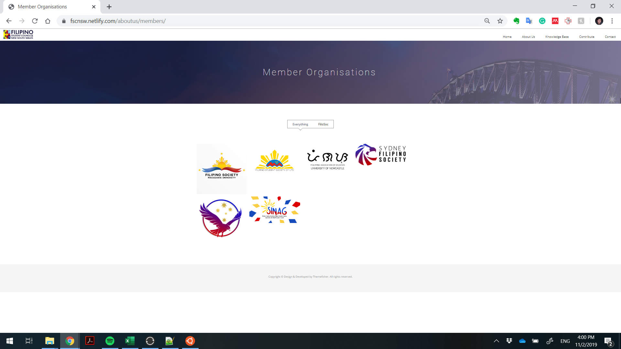The height and width of the screenshot is (349, 621).
Task: Close the Member Organisations tab
Action: (x=94, y=7)
